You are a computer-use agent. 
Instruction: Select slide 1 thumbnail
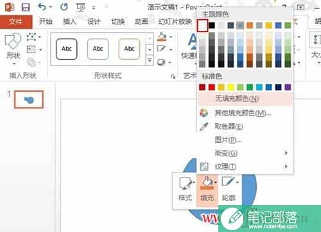[29, 99]
